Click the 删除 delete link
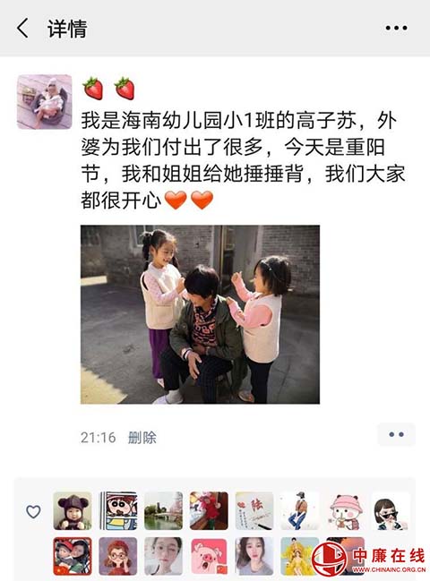Screen dimensions: 430x581 (x=142, y=438)
